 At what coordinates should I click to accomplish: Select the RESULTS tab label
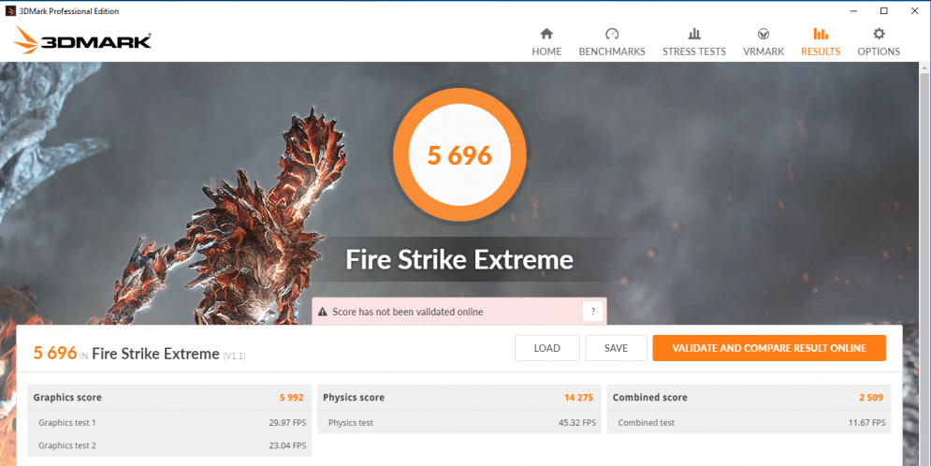click(x=821, y=51)
